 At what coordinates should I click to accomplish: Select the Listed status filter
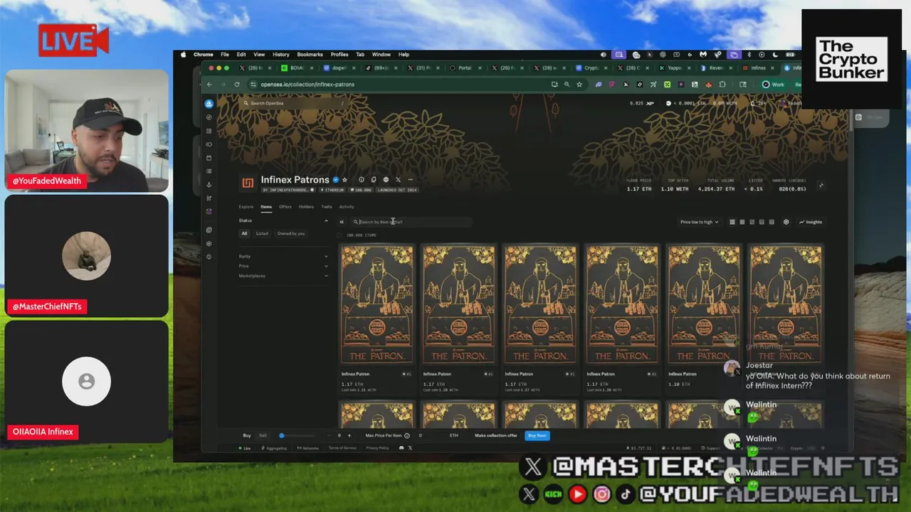[x=262, y=233]
